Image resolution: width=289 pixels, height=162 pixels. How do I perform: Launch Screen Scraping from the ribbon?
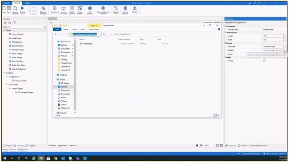pyautogui.click(x=63, y=10)
